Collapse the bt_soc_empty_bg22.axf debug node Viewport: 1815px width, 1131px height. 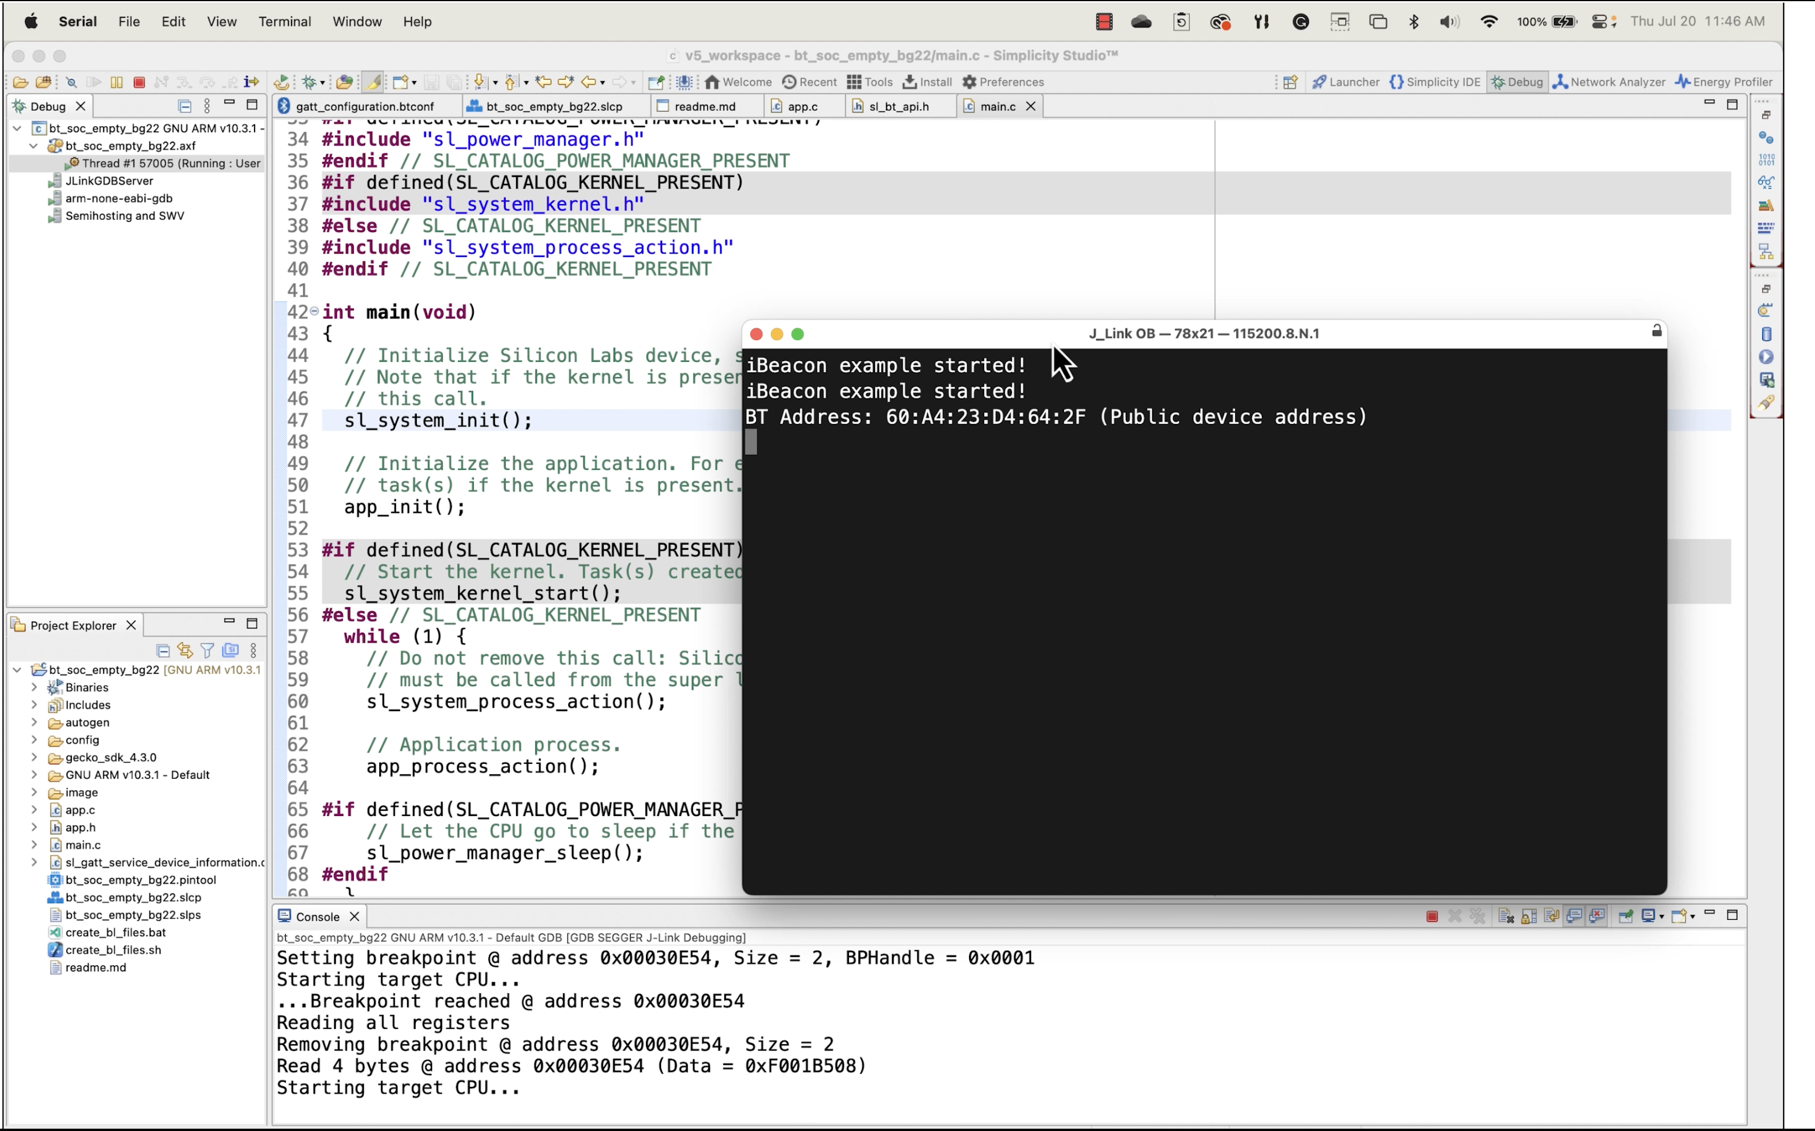34,146
